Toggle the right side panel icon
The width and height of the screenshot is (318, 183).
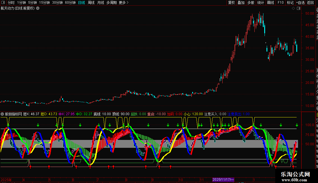coord(298,8)
